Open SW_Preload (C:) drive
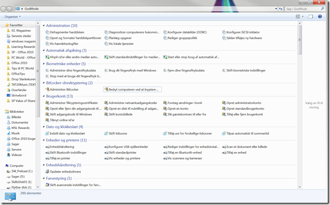 click(20, 171)
